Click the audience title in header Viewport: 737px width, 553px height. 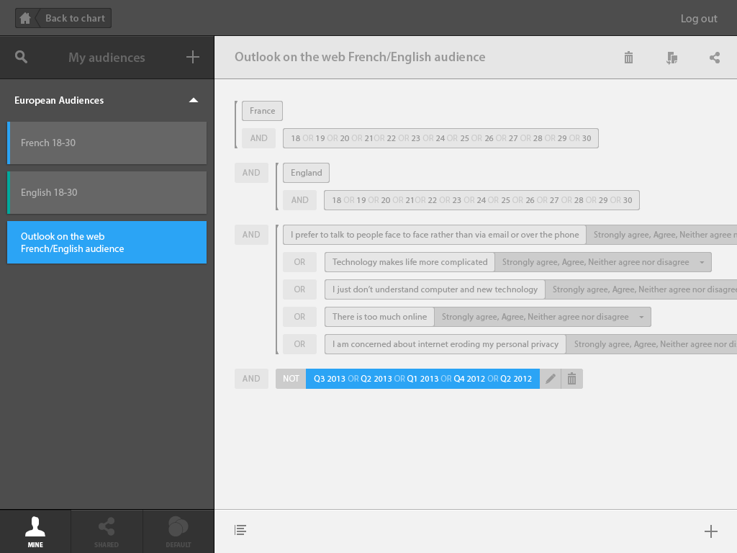(360, 57)
